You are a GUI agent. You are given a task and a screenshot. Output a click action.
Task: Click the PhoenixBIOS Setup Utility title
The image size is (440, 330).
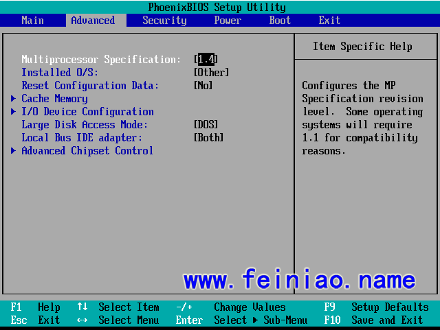(217, 8)
